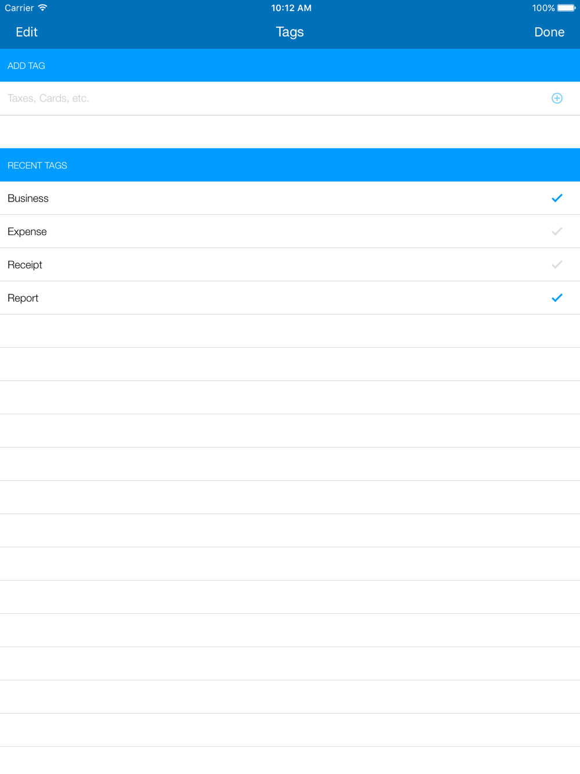580x774 pixels.
Task: Tap Done to finish tagging
Action: [549, 32]
